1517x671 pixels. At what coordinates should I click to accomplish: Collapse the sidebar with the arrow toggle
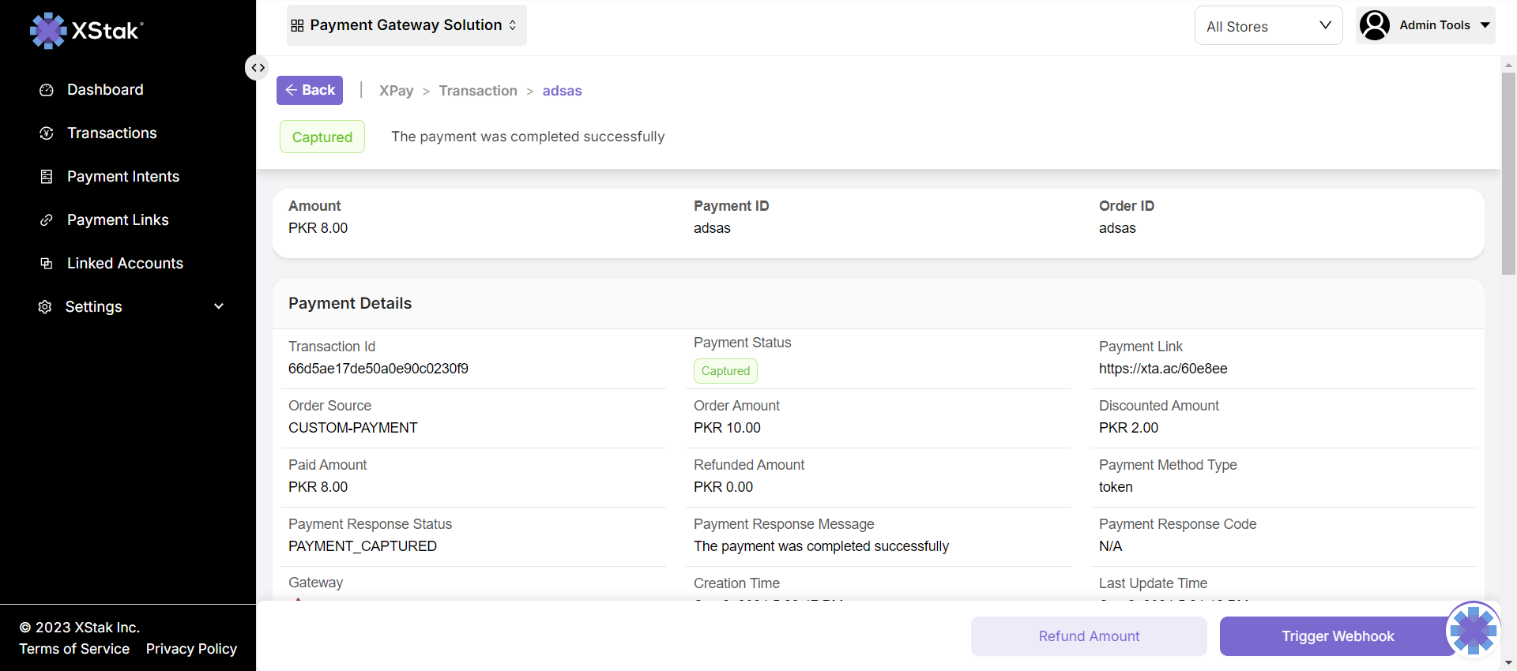pos(258,68)
